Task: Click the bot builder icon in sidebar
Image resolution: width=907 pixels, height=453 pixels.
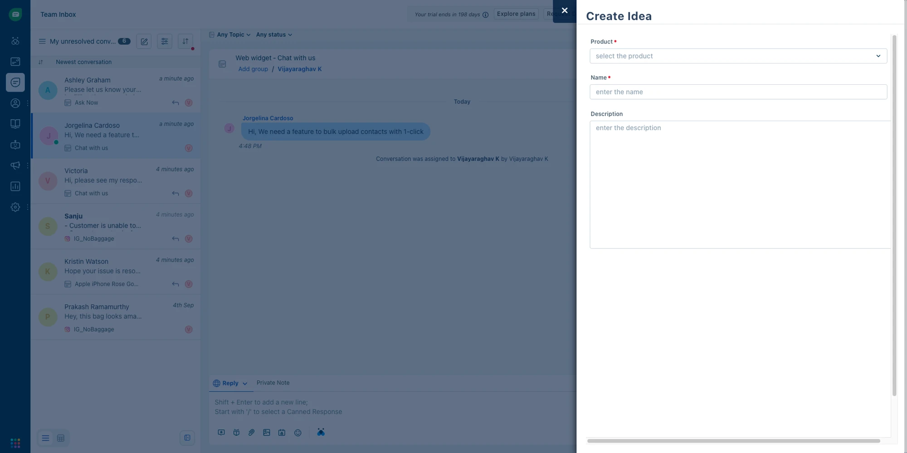Action: pyautogui.click(x=15, y=145)
